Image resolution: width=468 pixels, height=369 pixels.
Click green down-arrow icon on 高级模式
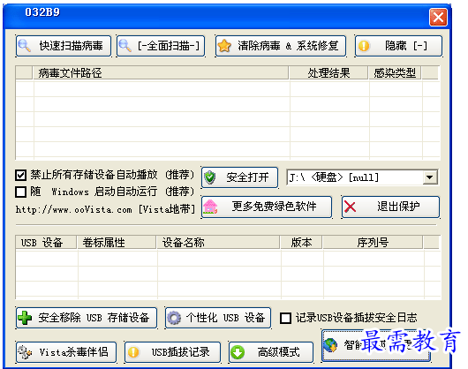[x=238, y=352]
